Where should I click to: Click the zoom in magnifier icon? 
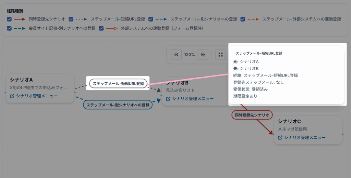click(203, 55)
